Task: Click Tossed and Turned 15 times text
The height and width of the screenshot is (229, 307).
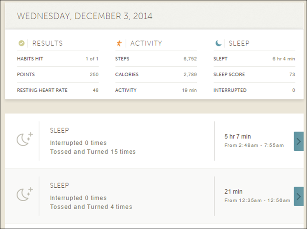Action: (93, 152)
